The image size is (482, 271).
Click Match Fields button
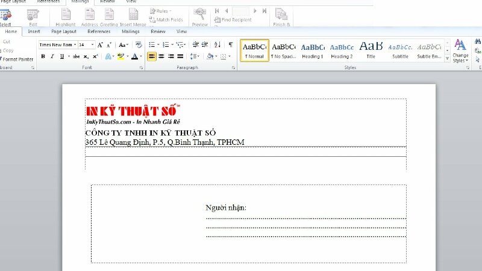tap(166, 20)
